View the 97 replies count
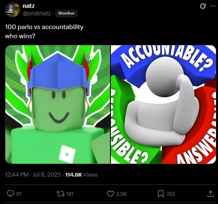 tap(19, 194)
